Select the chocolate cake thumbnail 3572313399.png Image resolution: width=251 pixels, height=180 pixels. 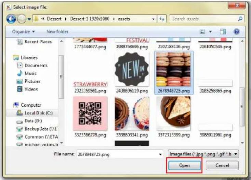click(x=174, y=114)
